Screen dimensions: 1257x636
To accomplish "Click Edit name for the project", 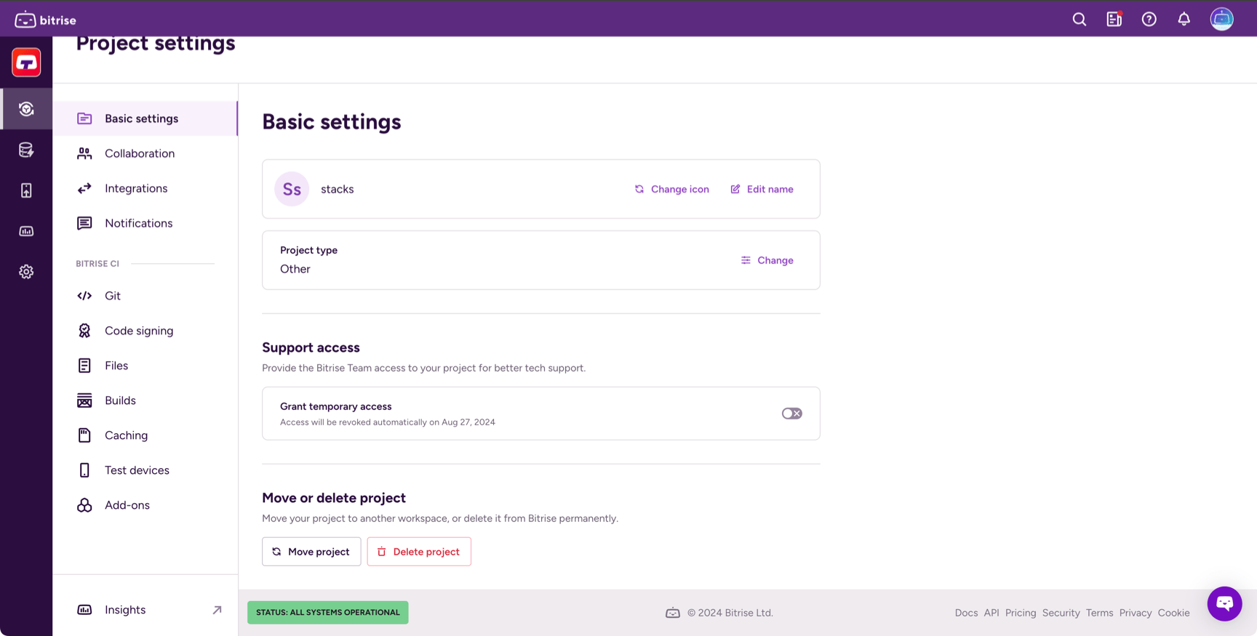I will coord(762,189).
